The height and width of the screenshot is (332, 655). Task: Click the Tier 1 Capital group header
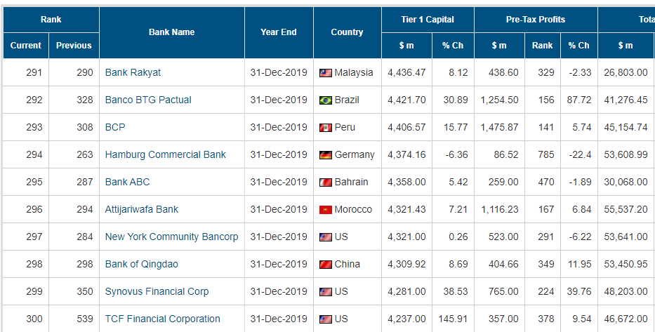coord(428,20)
